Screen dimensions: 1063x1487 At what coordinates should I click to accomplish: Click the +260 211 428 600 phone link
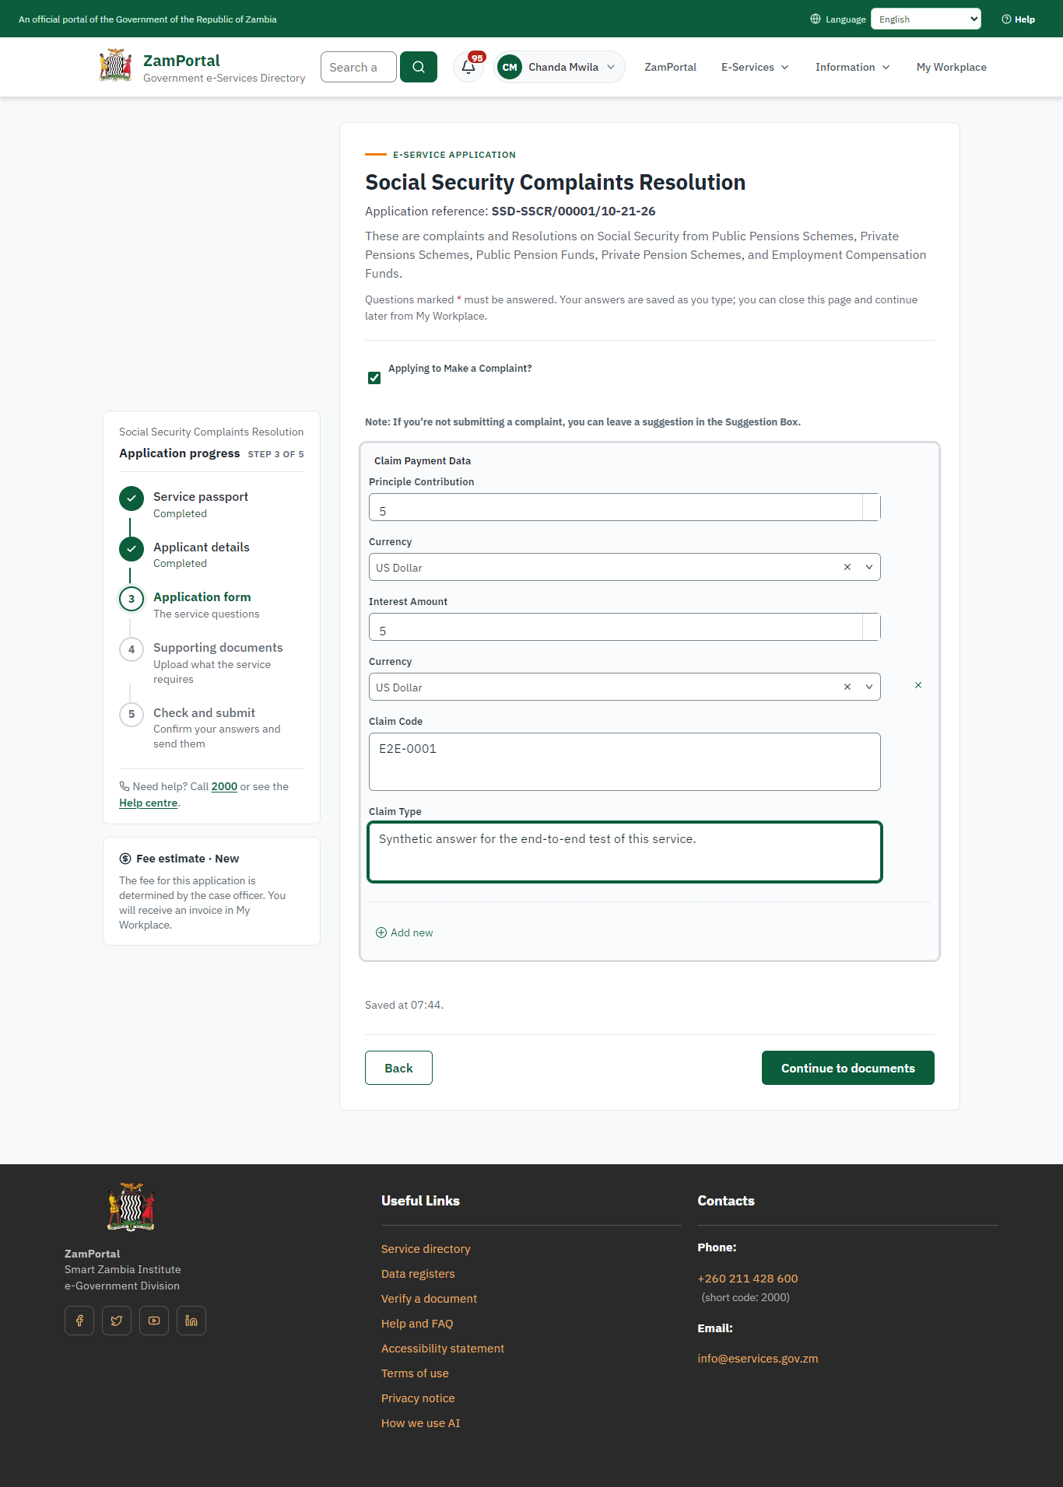tap(748, 1279)
